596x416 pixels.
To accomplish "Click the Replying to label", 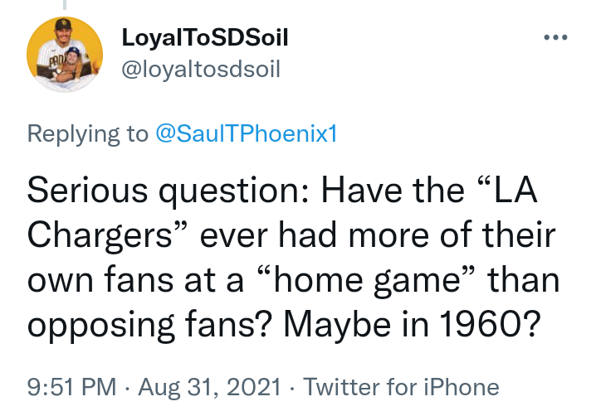I will (x=87, y=133).
